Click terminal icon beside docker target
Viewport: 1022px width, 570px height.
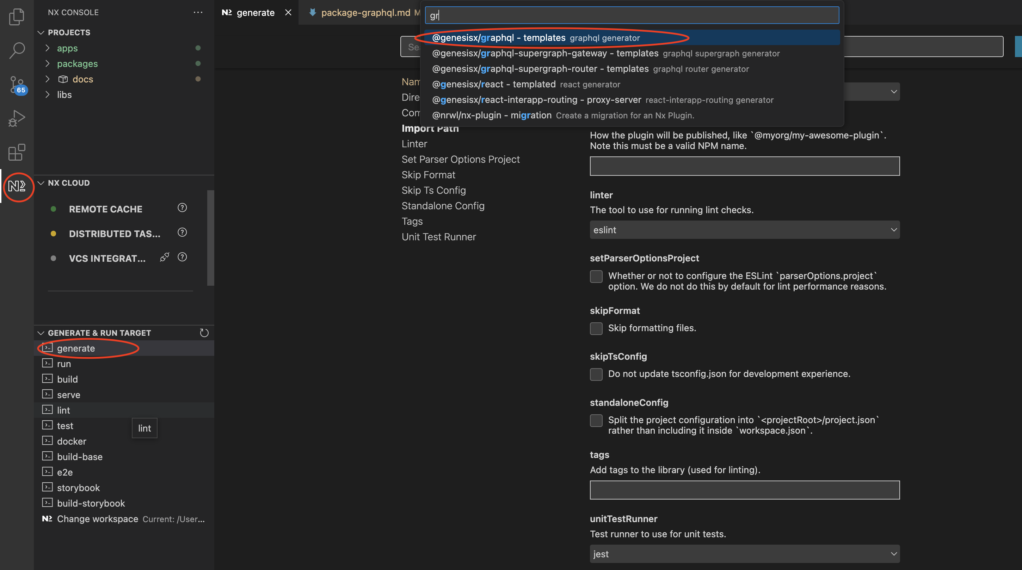coord(47,441)
